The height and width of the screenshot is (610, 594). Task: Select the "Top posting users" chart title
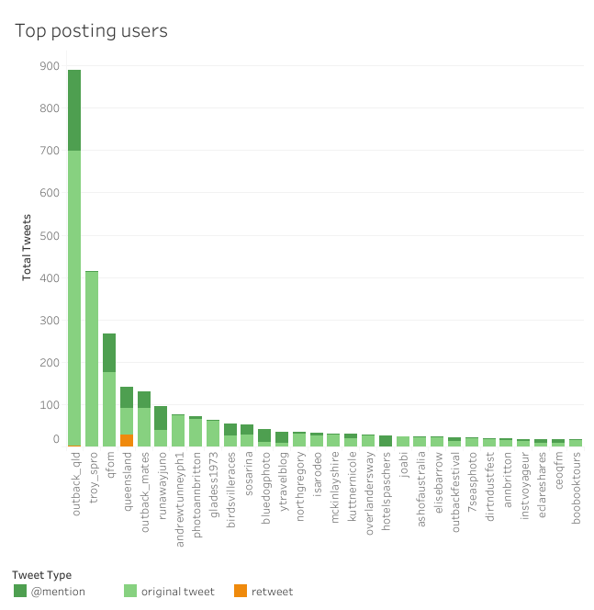pos(91,31)
